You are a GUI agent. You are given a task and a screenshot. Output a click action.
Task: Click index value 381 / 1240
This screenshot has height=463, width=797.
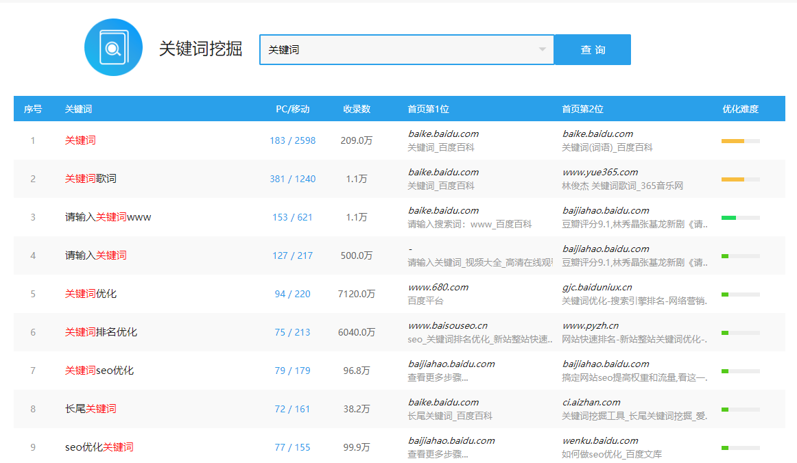pos(293,179)
